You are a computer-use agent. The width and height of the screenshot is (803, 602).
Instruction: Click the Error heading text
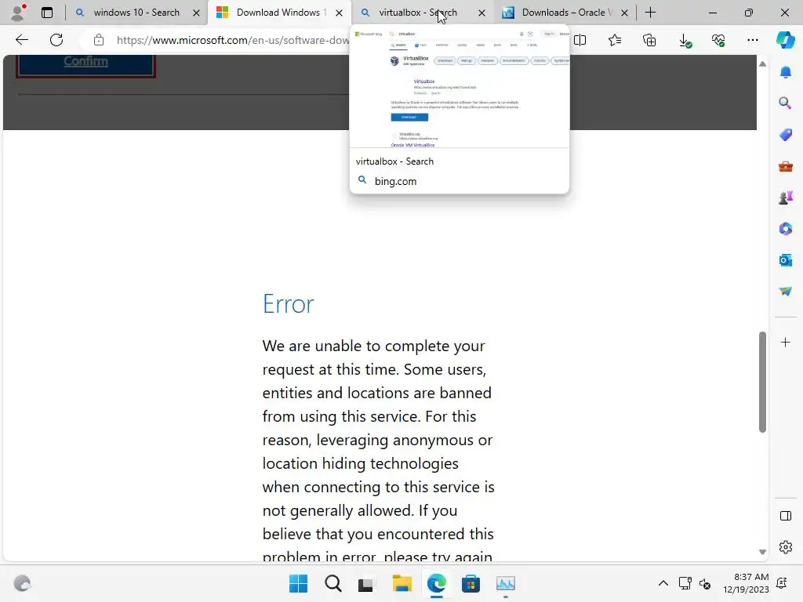289,304
